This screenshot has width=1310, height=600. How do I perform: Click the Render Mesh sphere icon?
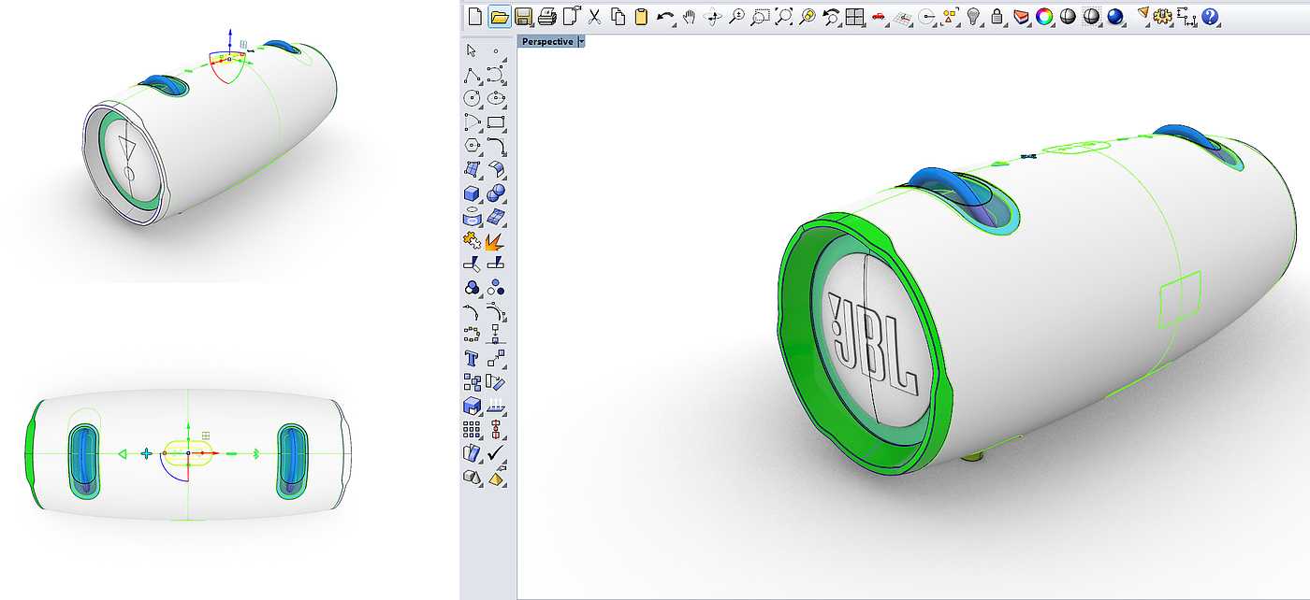click(1091, 16)
